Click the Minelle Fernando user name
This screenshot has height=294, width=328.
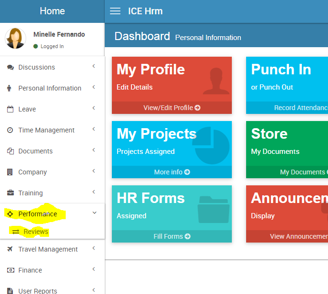click(x=59, y=34)
